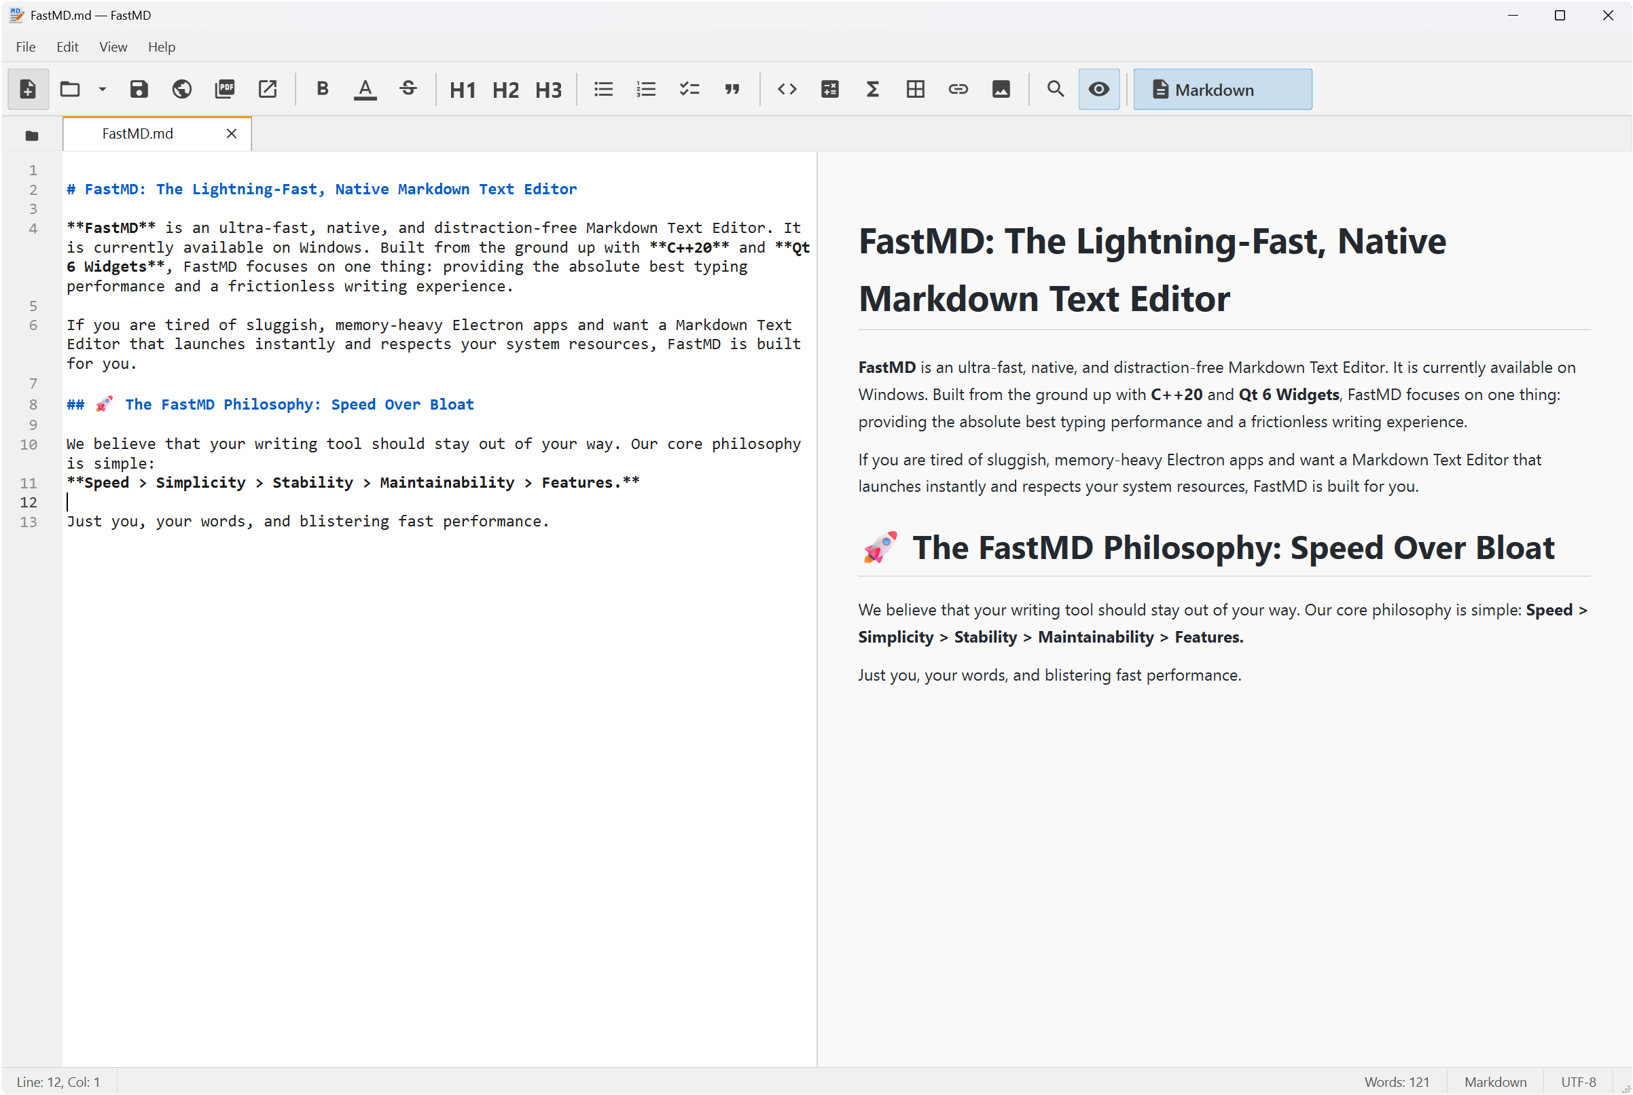The image size is (1633, 1095).
Task: Insert a numbered list
Action: [x=646, y=90]
